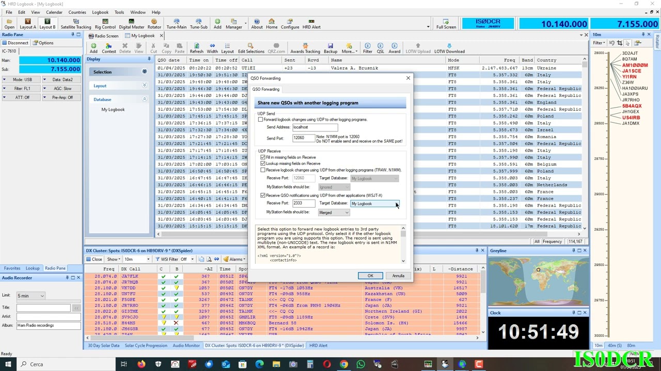Screen dimensions: 661x371
Task: Switch to the Radio Screen tab
Action: pos(103,36)
